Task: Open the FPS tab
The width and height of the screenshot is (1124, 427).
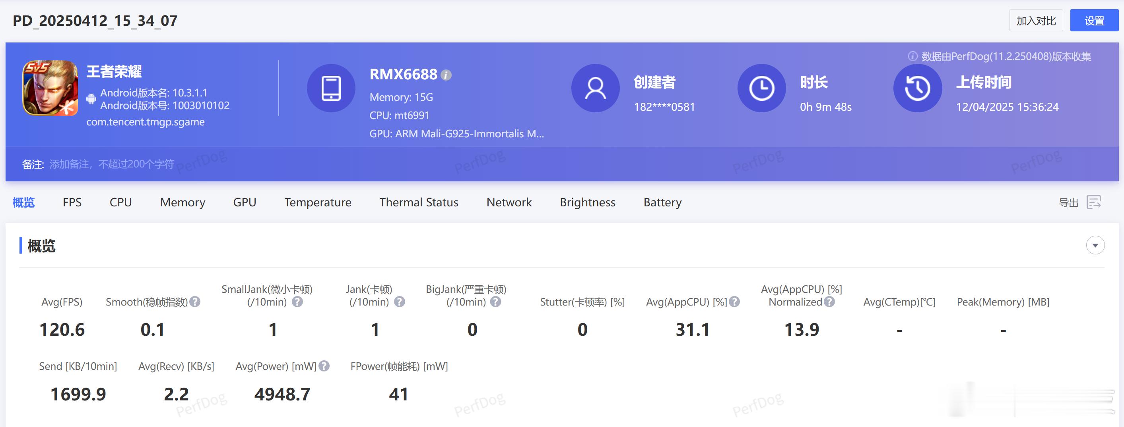Action: coord(72,202)
